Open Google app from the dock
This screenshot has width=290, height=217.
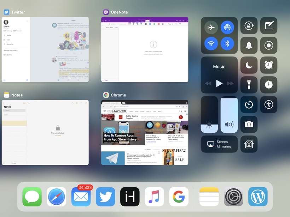pyautogui.click(x=179, y=197)
